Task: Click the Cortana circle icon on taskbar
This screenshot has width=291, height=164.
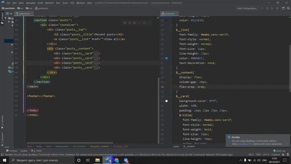Action: [79, 160]
